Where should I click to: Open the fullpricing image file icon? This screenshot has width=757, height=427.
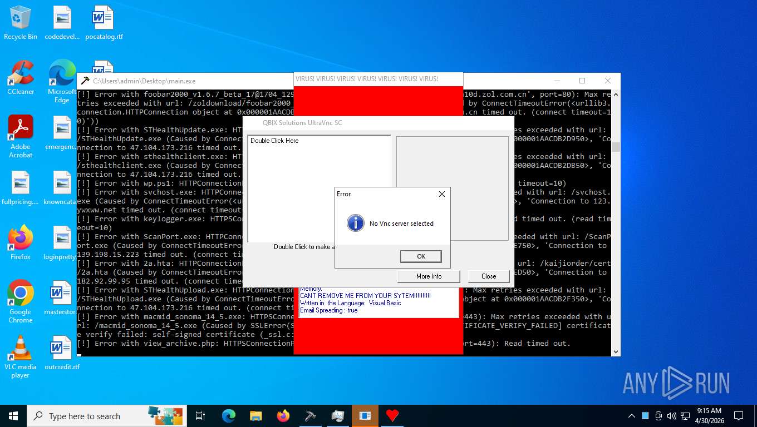click(21, 188)
